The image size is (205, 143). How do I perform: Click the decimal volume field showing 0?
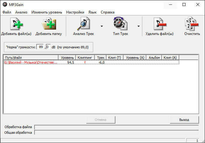click(x=48, y=47)
